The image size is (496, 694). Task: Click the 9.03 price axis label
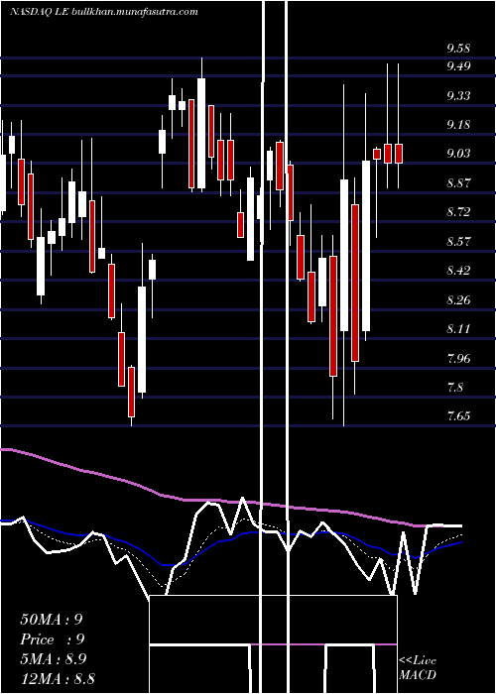tap(458, 154)
